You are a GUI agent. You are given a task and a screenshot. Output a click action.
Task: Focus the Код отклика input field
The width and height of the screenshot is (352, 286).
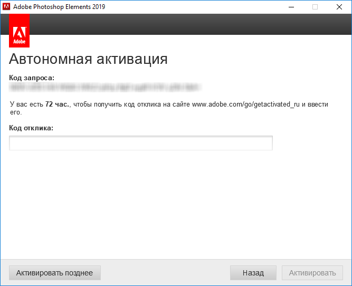(141, 143)
